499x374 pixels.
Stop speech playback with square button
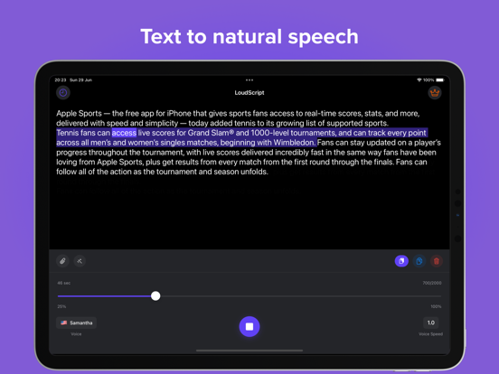(249, 327)
